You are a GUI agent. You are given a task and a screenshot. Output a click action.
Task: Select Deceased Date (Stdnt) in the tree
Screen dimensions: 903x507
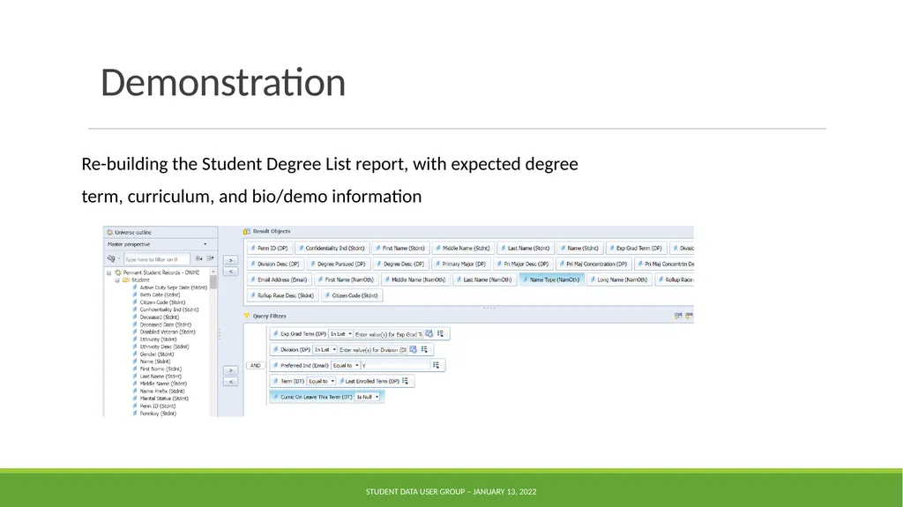pos(165,324)
